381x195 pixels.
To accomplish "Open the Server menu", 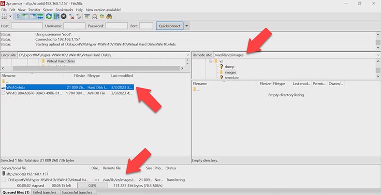I will coord(48,10).
